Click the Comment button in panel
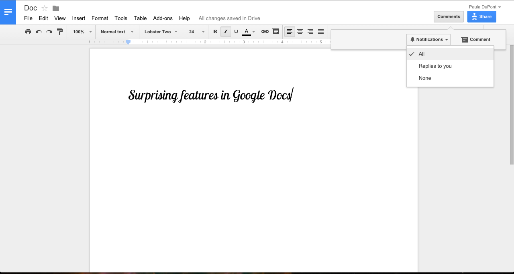This screenshot has width=514, height=274. 476,39
